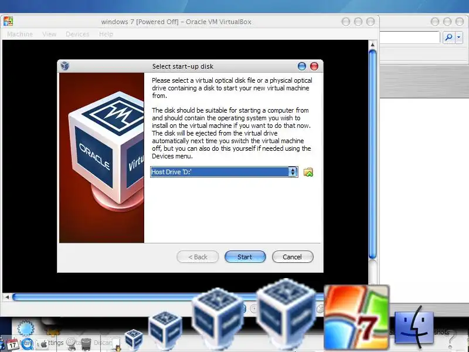469x352 pixels.
Task: Open the Trash can in the dock
Action: 86,344
